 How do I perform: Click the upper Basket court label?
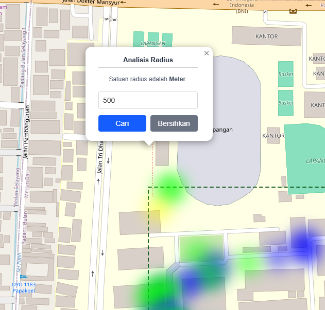click(x=286, y=74)
